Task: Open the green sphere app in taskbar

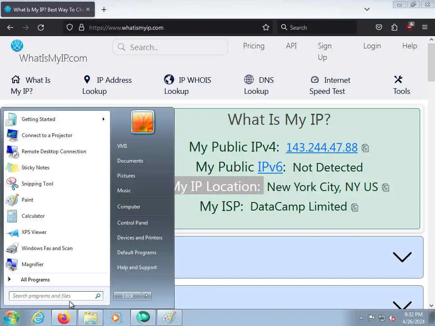Action: click(143, 318)
